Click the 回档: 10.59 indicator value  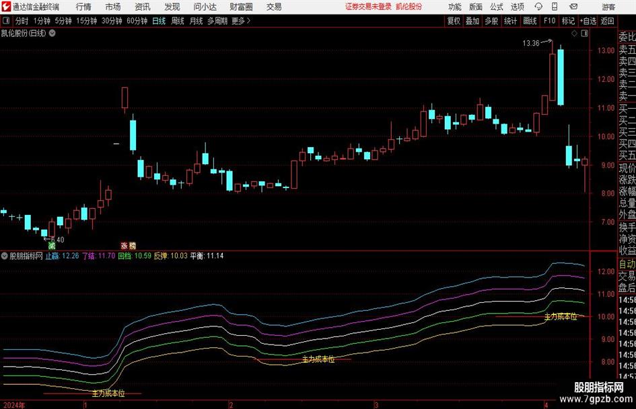coord(135,256)
